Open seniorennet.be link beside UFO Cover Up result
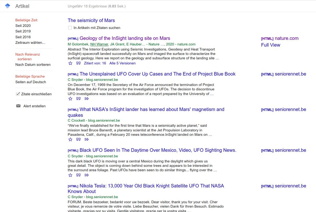This screenshot has height=212, width=316. (284, 74)
